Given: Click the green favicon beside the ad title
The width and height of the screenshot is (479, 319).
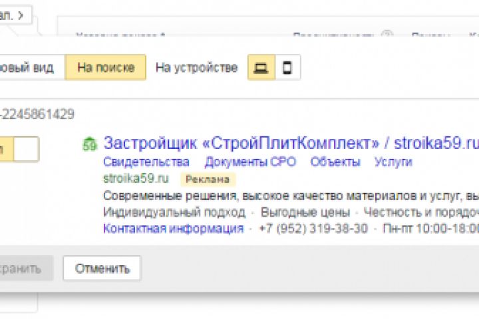Looking at the screenshot, I should [89, 144].
